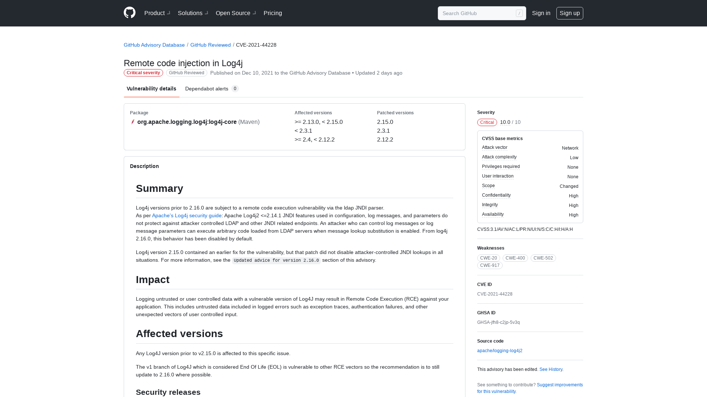
Task: Click the CVSS:3.1 vector string
Action: [x=525, y=229]
